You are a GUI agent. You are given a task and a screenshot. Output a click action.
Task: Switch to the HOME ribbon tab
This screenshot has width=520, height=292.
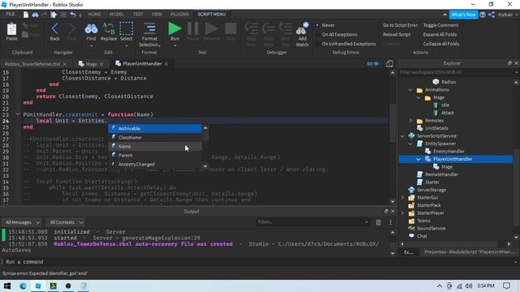click(94, 15)
